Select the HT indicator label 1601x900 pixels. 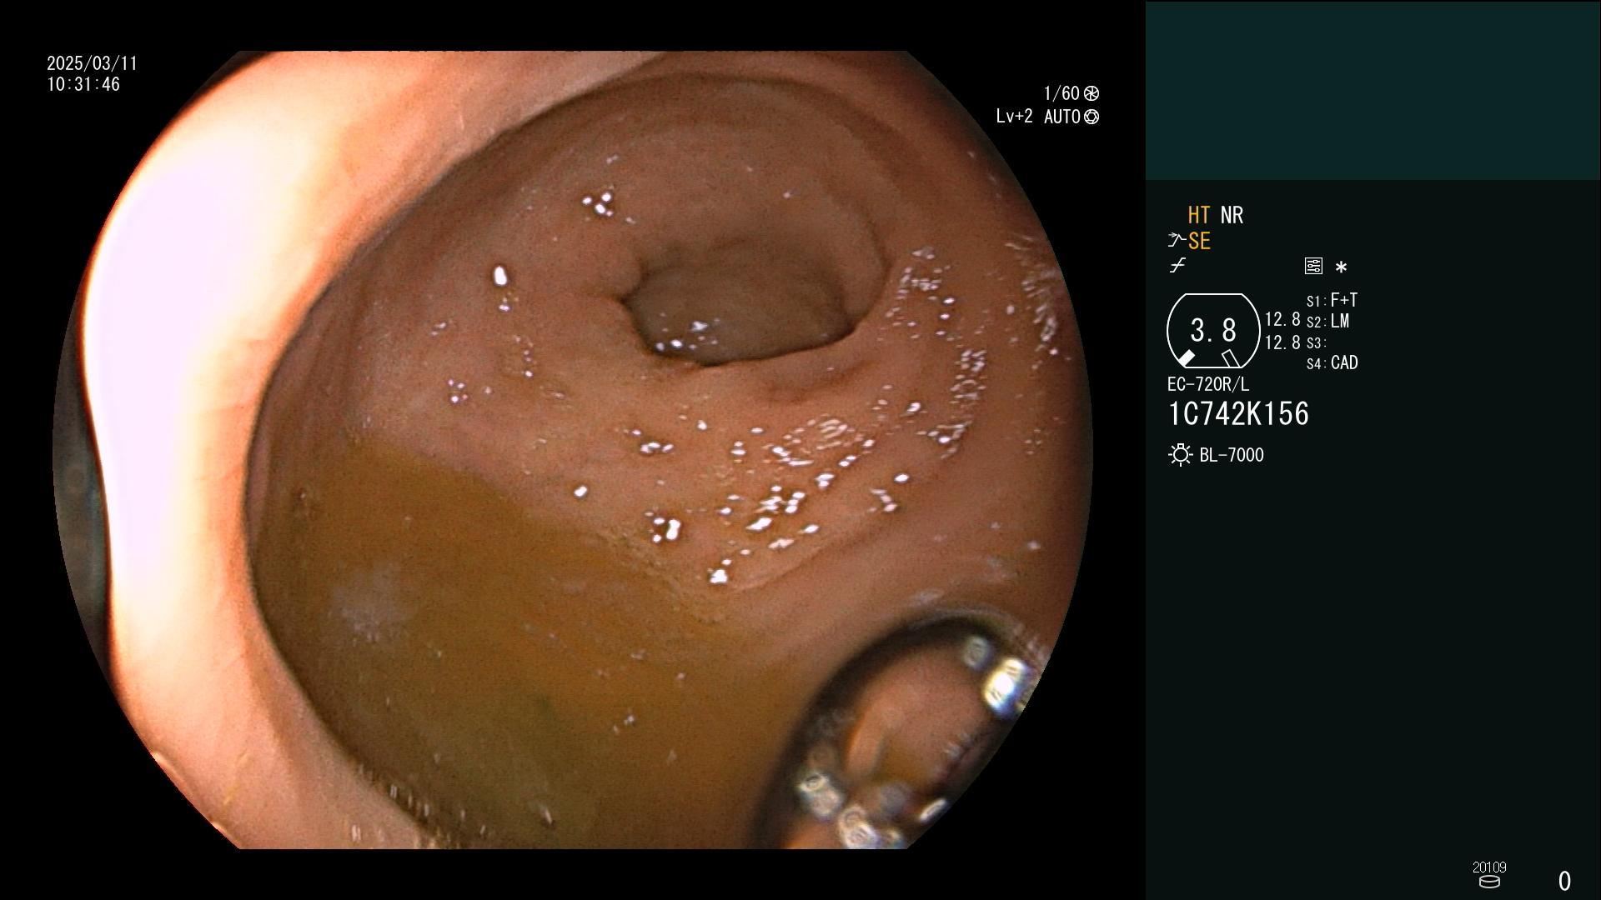click(1198, 215)
